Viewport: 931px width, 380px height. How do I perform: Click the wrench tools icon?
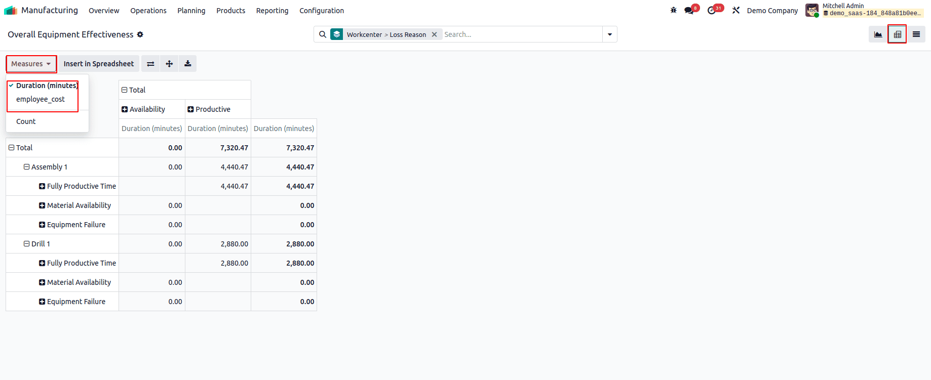point(736,10)
